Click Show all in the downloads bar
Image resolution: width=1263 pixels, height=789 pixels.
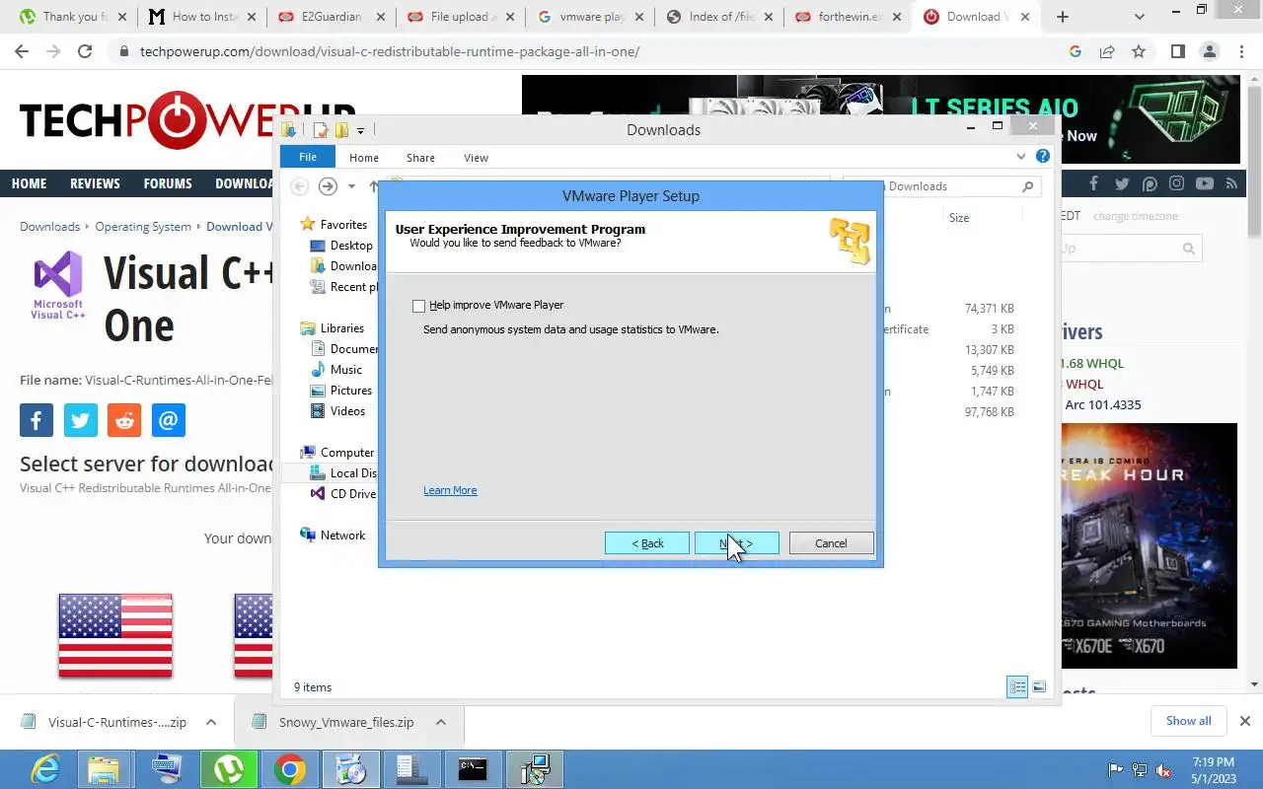point(1188,721)
